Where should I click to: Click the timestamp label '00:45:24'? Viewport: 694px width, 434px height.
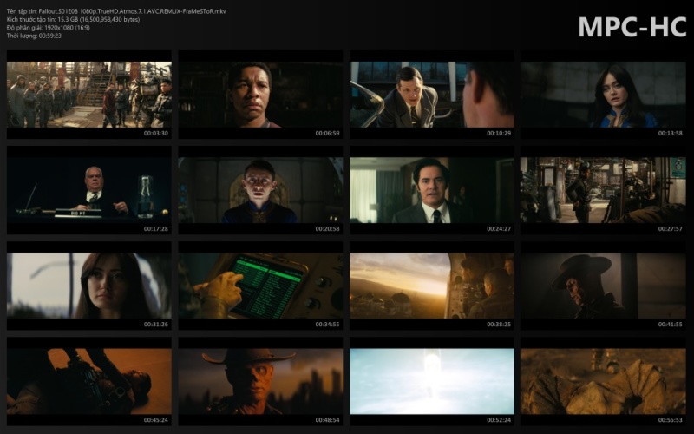pyautogui.click(x=156, y=420)
